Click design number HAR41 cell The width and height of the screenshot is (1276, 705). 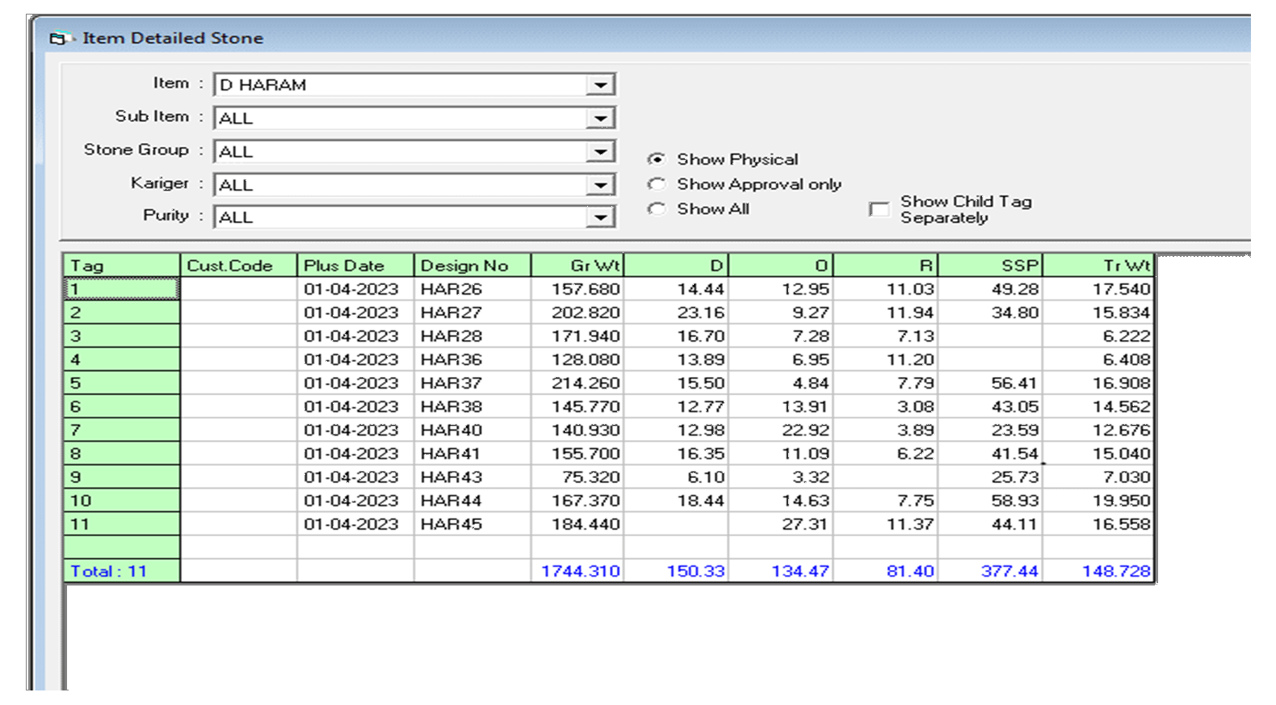[x=473, y=453]
